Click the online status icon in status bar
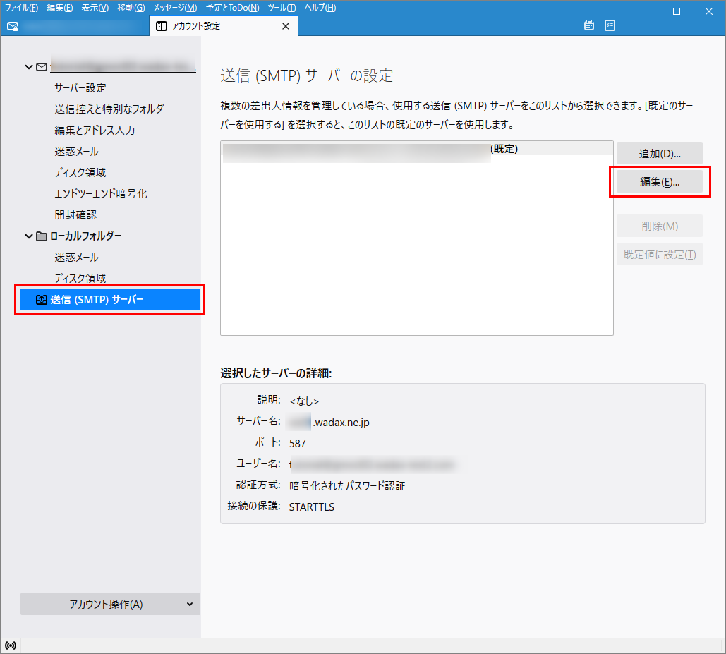The height and width of the screenshot is (654, 726). 10,646
